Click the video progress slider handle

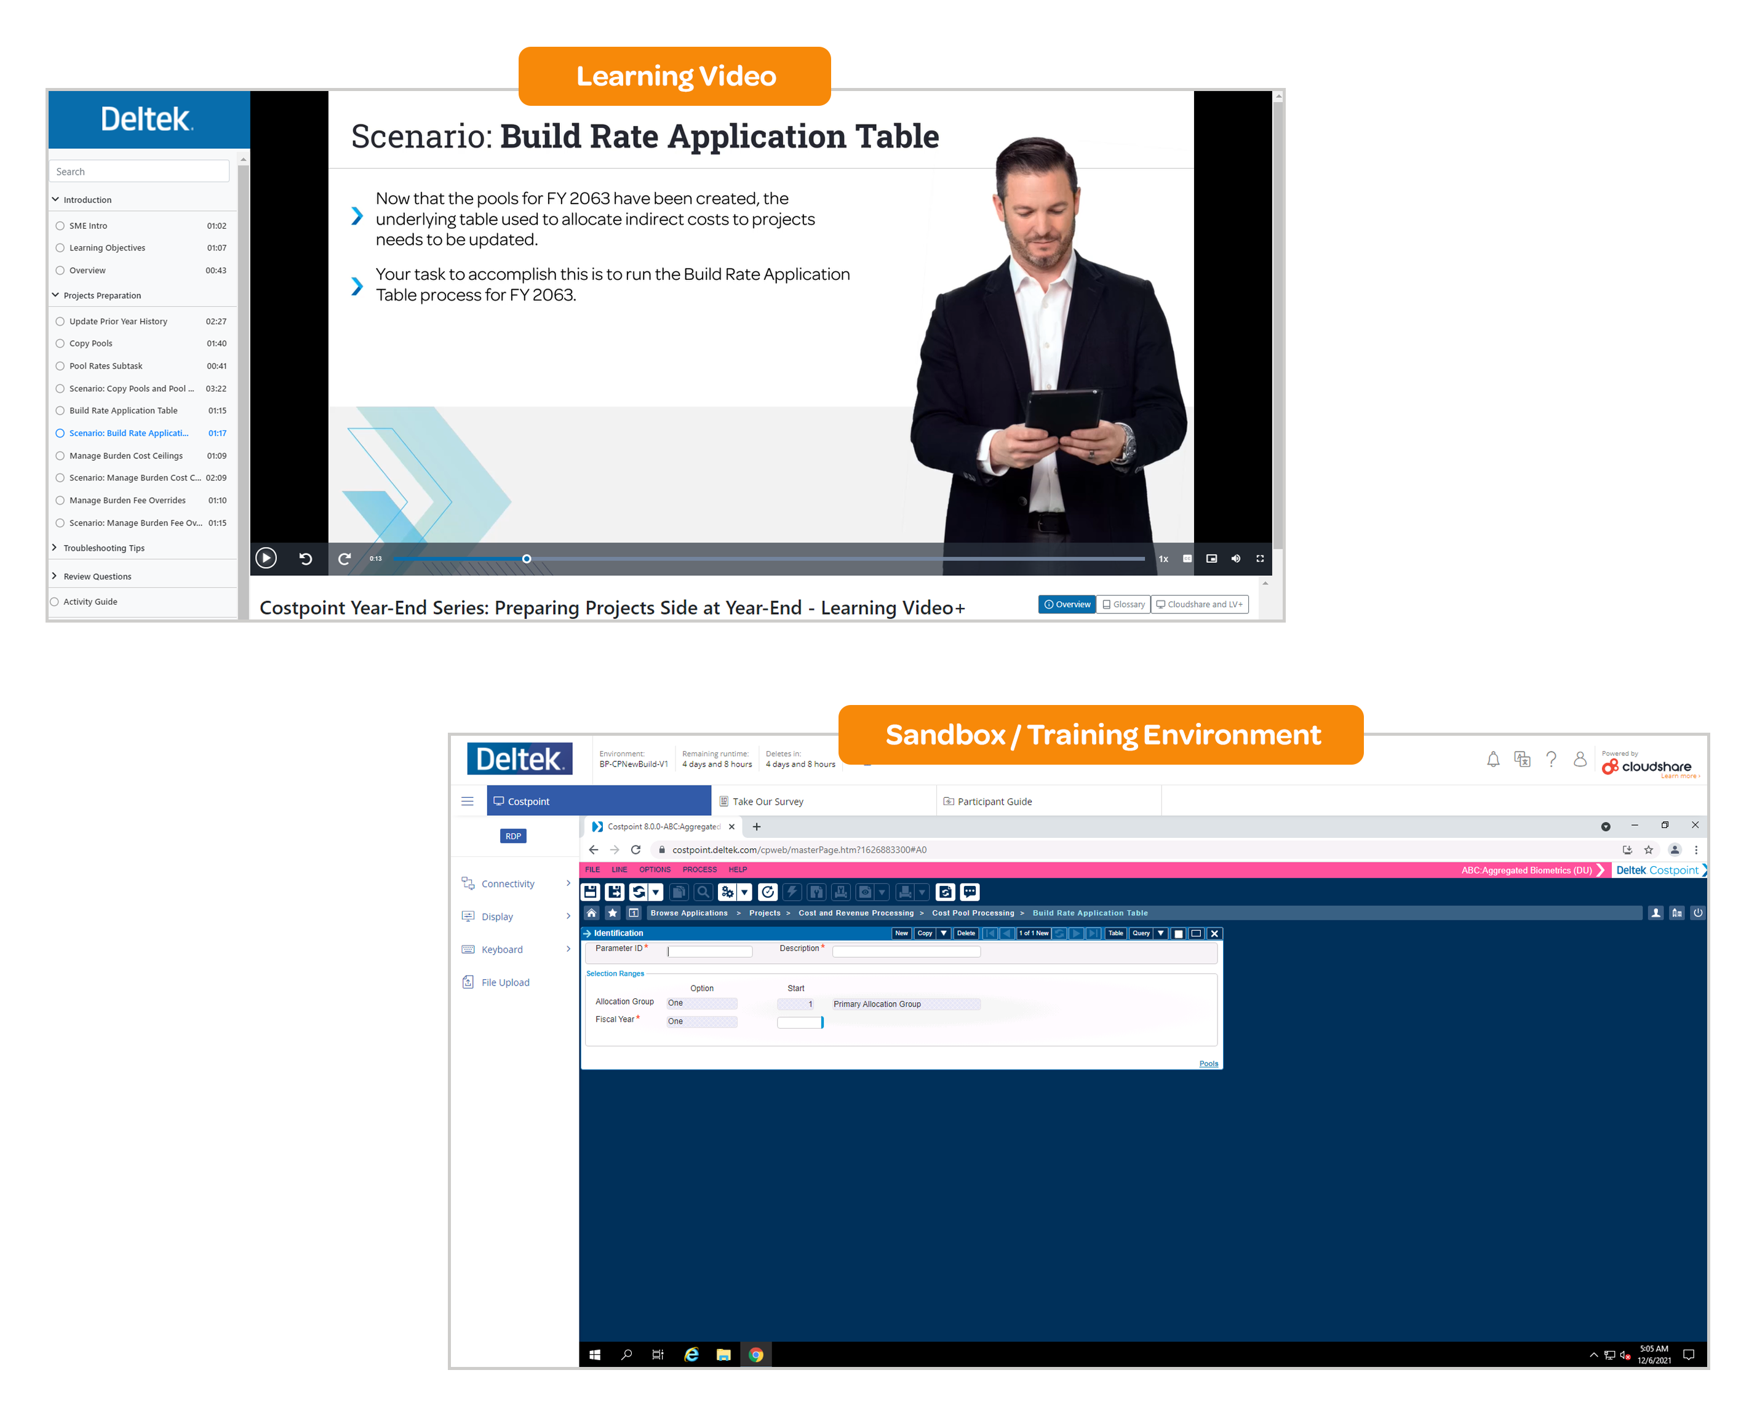pos(527,559)
